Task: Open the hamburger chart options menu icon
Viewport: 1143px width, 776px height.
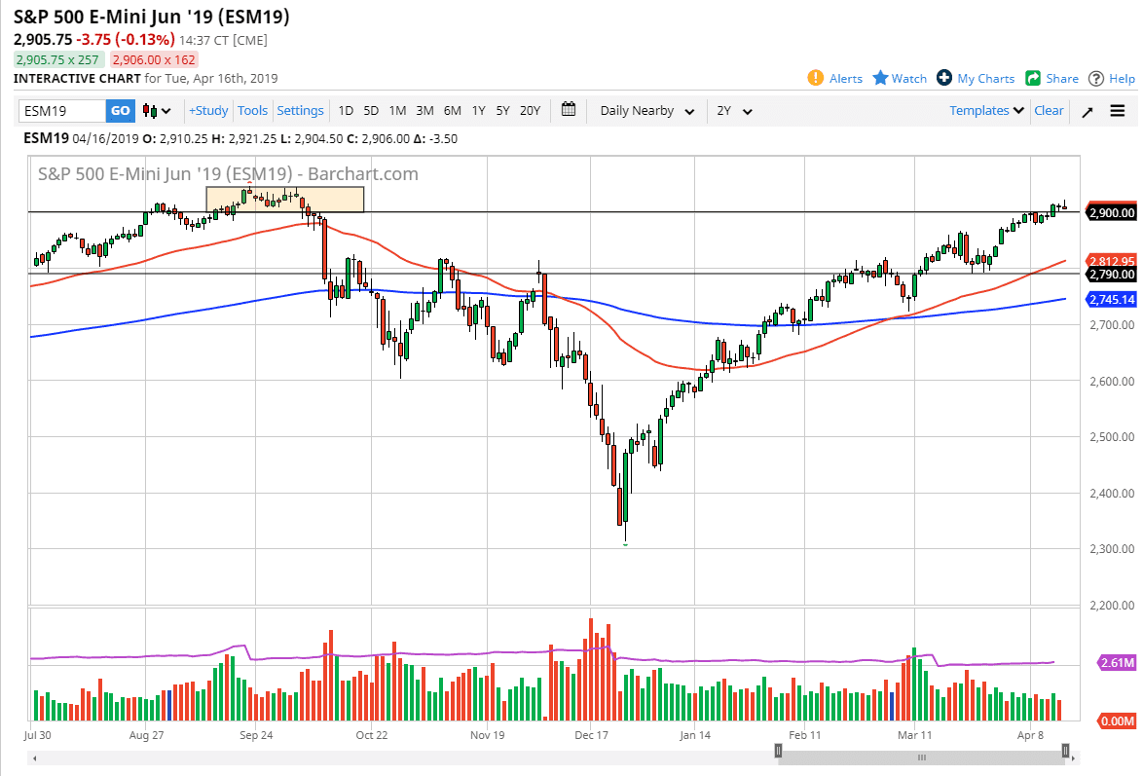Action: 1116,110
